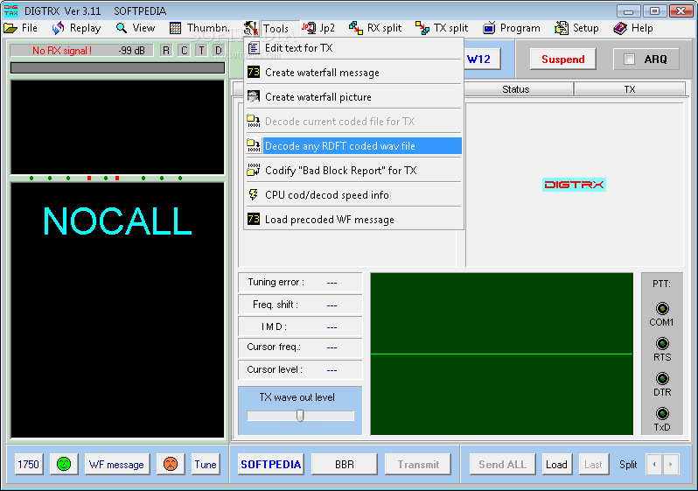Viewport: 698px width, 491px height.
Task: Click the Split left arrow
Action: tap(654, 464)
